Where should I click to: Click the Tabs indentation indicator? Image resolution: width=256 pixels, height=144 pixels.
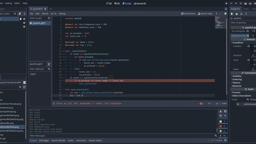click(224, 104)
